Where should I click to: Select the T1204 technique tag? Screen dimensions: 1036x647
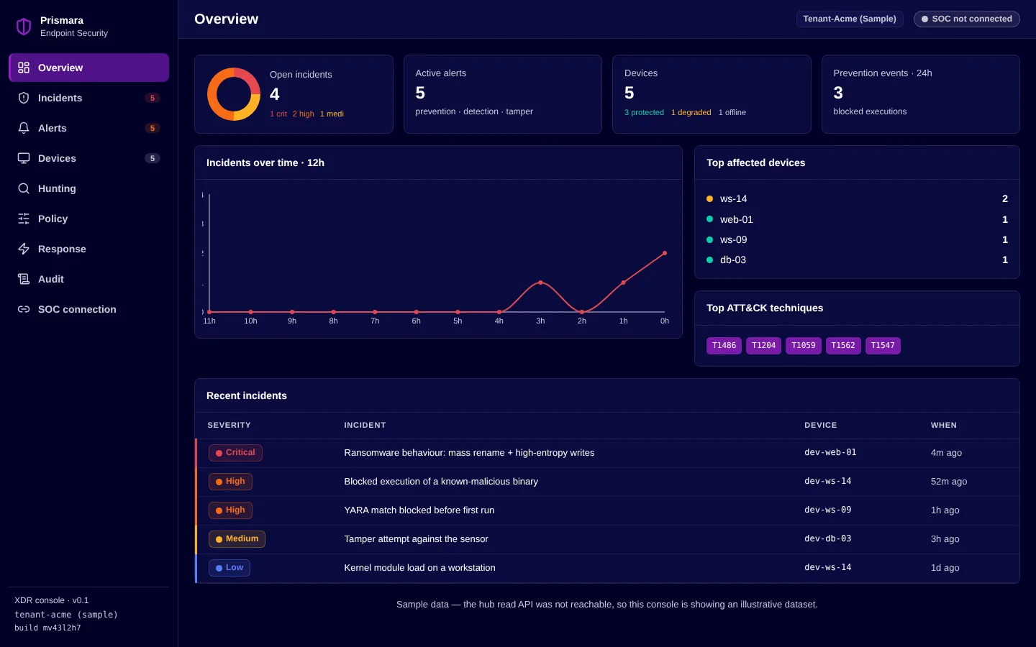click(763, 346)
